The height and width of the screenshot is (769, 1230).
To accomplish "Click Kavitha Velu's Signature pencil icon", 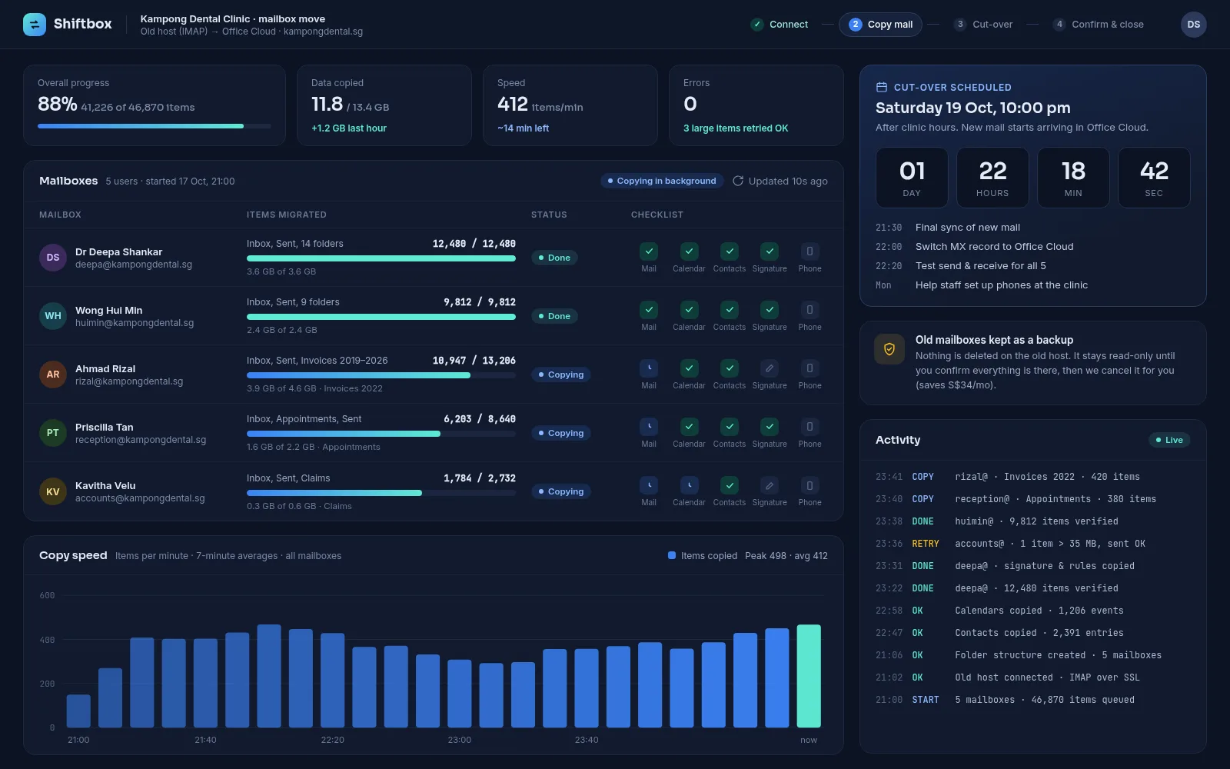I will (x=770, y=484).
